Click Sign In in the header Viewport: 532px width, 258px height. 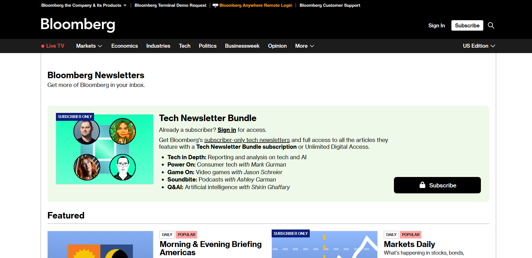click(437, 25)
